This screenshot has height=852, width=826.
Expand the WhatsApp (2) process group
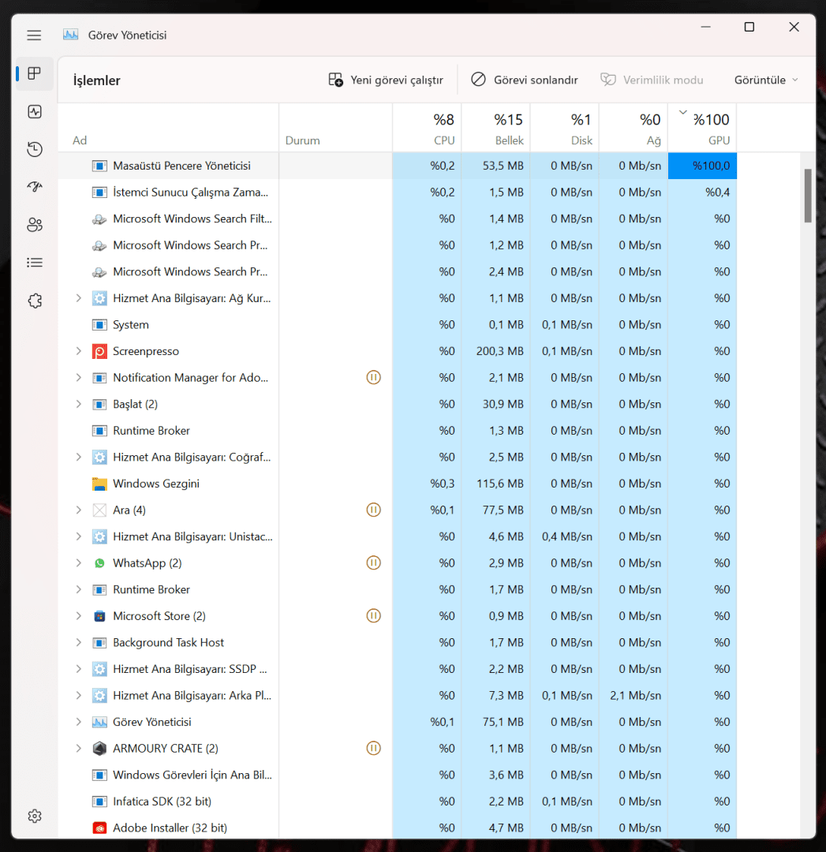click(78, 563)
